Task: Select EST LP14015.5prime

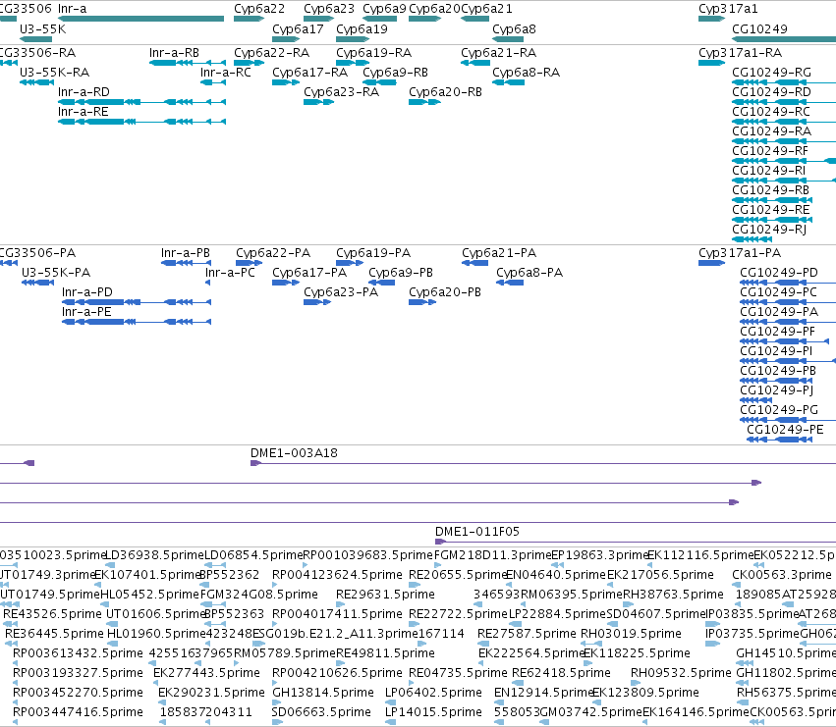Action: (x=390, y=722)
